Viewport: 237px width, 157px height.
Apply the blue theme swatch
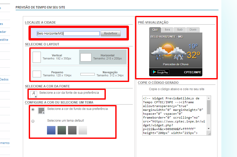(51, 130)
